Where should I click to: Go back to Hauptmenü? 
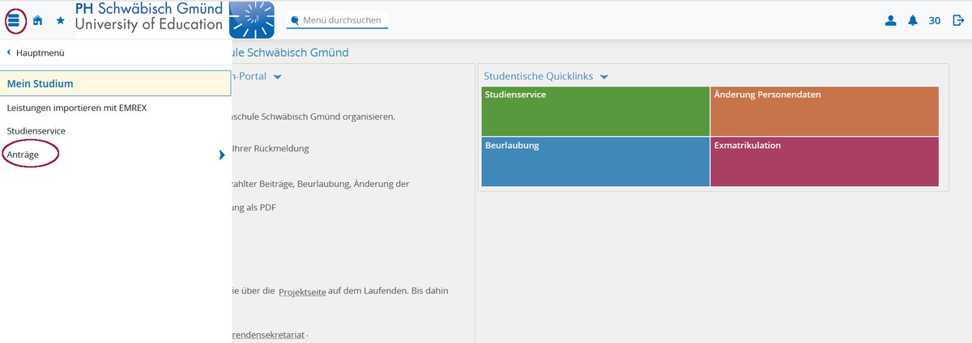point(36,53)
